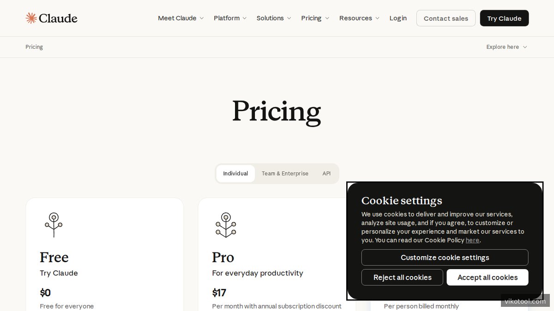Expand the Meet Claude menu
This screenshot has height=311, width=554.
click(181, 18)
